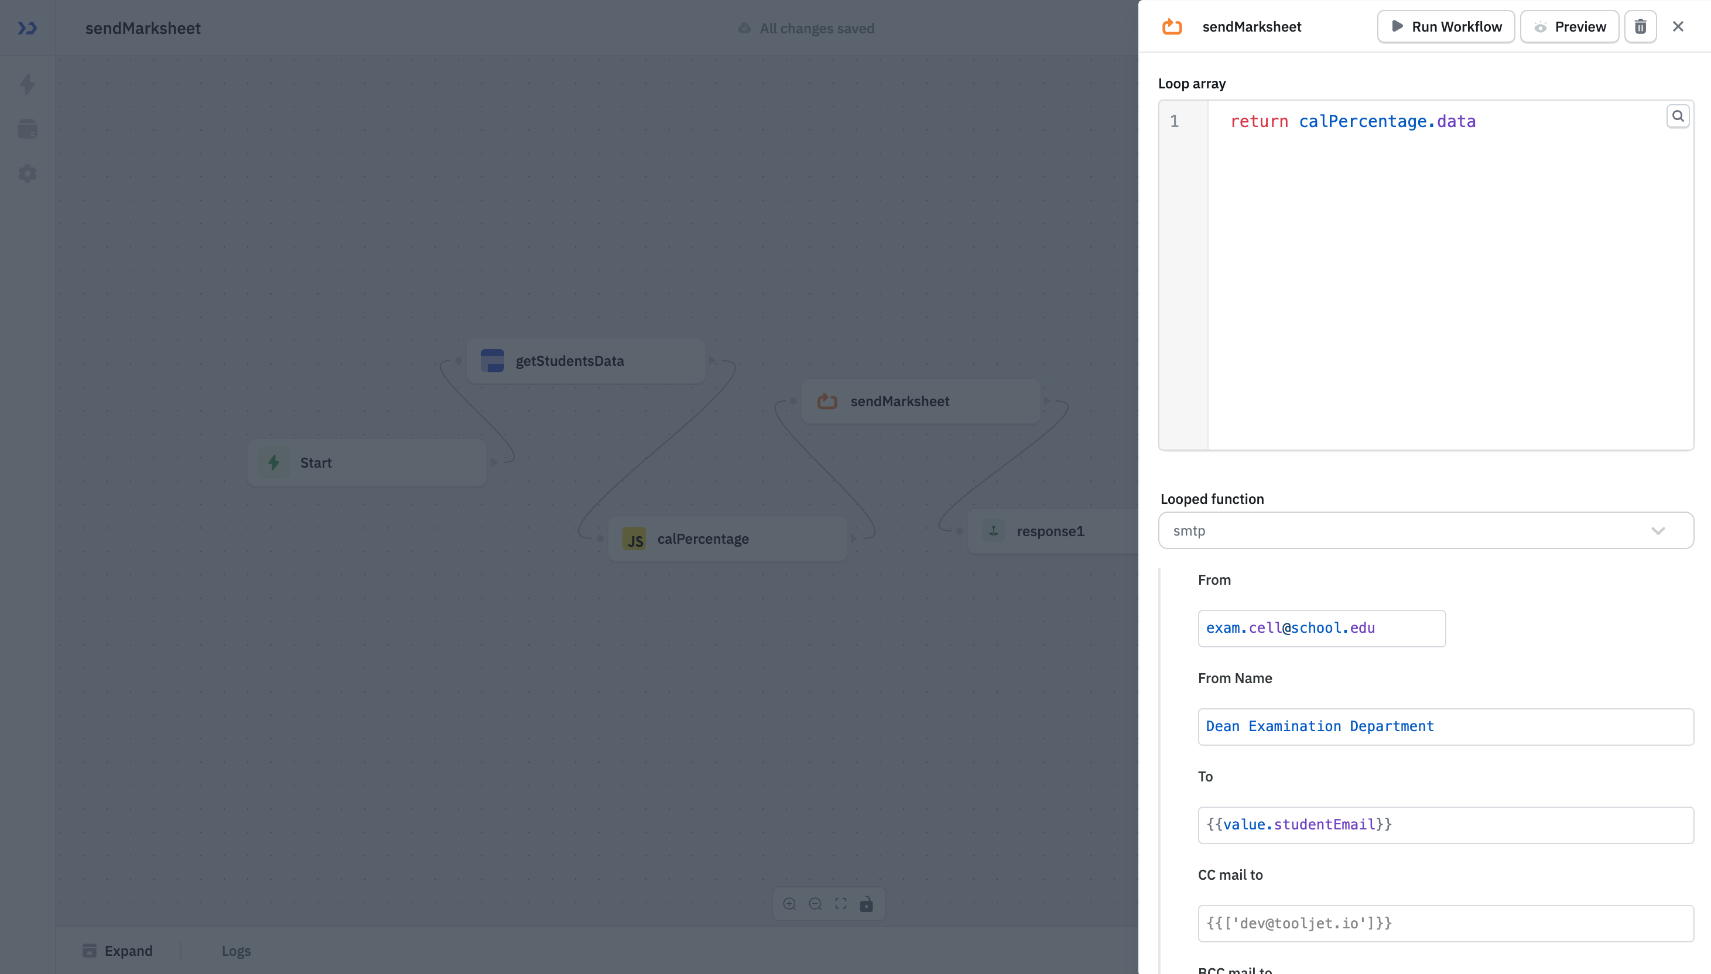1711x974 pixels.
Task: Delete the node using the trash icon
Action: pyautogui.click(x=1640, y=26)
